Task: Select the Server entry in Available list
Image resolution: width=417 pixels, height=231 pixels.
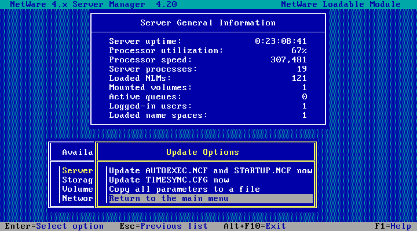Action: pyautogui.click(x=78, y=170)
